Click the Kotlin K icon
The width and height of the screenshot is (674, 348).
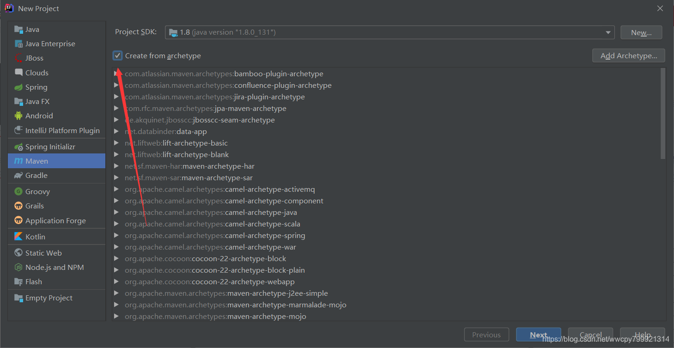coord(18,237)
